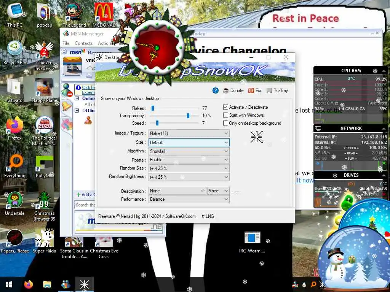Enable Start with Windows checkbox

[225, 115]
